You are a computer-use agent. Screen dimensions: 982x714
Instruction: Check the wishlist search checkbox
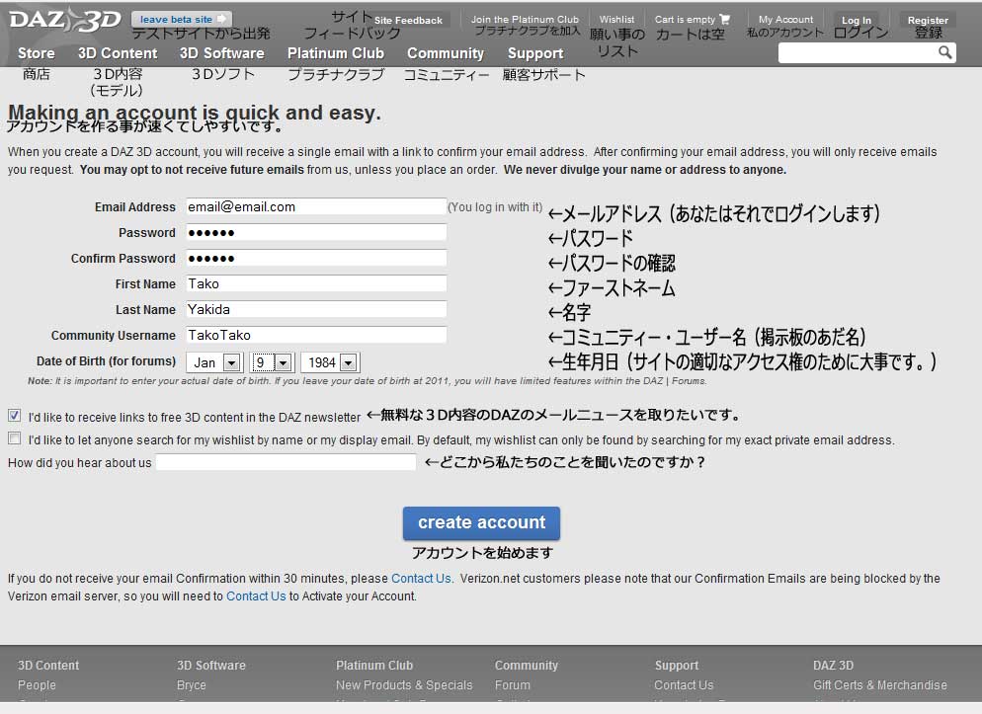[15, 438]
